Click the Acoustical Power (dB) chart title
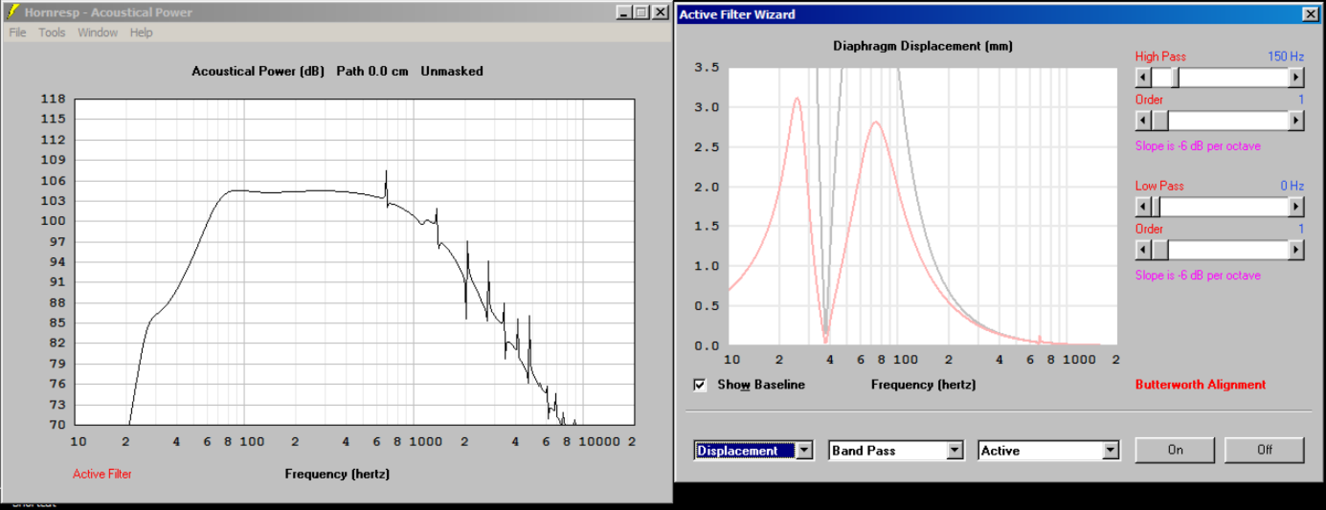The width and height of the screenshot is (1326, 510). 258,71
